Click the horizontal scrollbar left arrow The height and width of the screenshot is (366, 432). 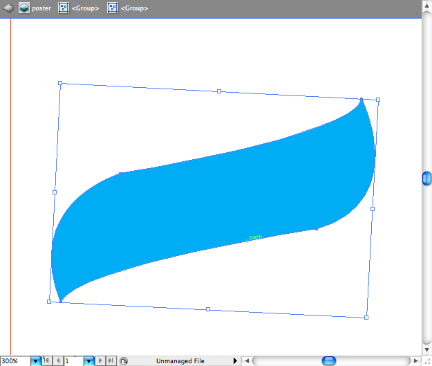(247, 360)
